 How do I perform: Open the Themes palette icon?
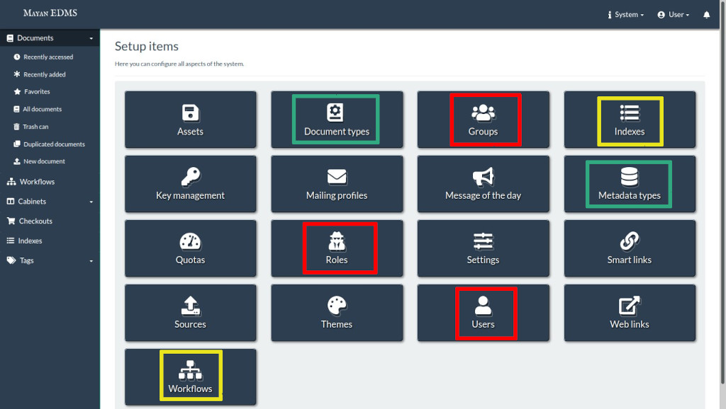(x=337, y=306)
